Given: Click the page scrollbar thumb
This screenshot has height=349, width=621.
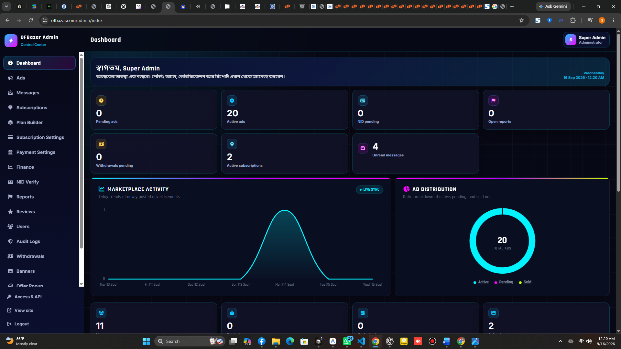Looking at the screenshot, I should coord(618,112).
